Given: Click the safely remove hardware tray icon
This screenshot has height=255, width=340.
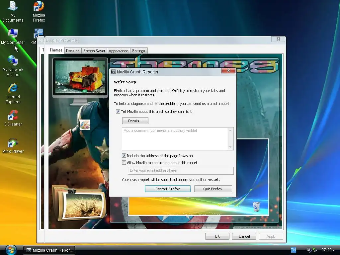Looking at the screenshot, I should click(x=315, y=250).
